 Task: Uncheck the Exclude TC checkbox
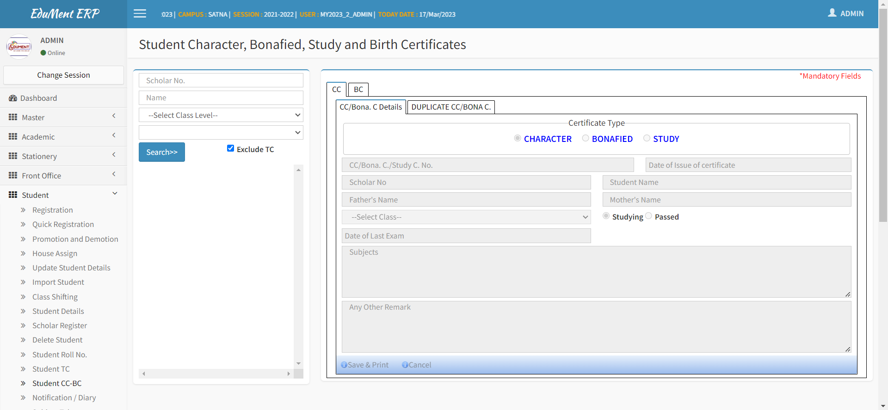(x=230, y=148)
